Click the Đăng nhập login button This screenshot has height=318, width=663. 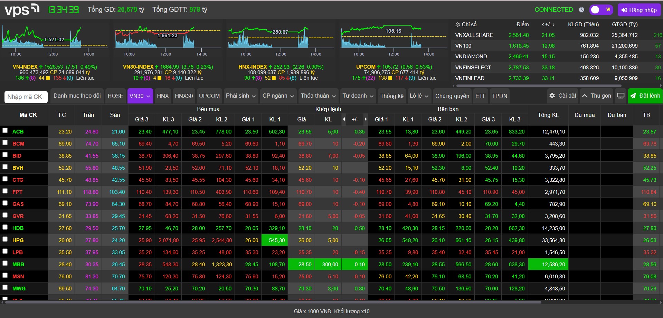click(x=639, y=10)
